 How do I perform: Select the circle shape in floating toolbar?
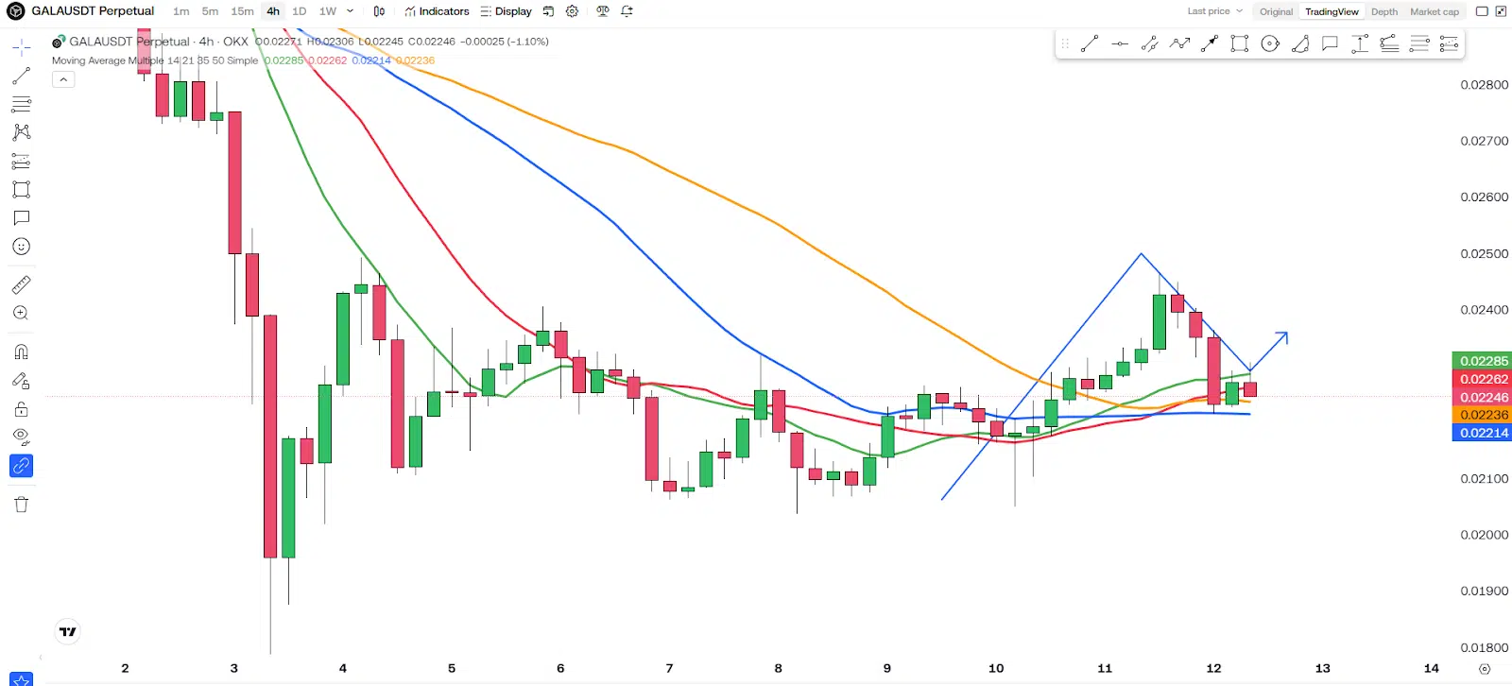[x=1270, y=43]
